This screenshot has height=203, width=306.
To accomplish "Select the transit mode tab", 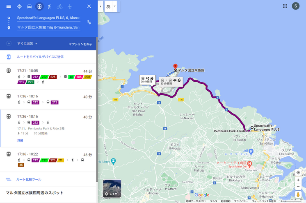I will [x=39, y=7].
